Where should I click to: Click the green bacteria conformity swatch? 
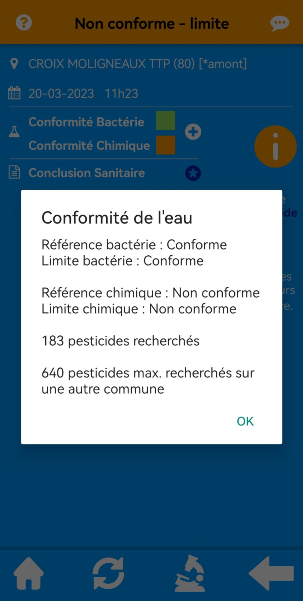pyautogui.click(x=166, y=120)
